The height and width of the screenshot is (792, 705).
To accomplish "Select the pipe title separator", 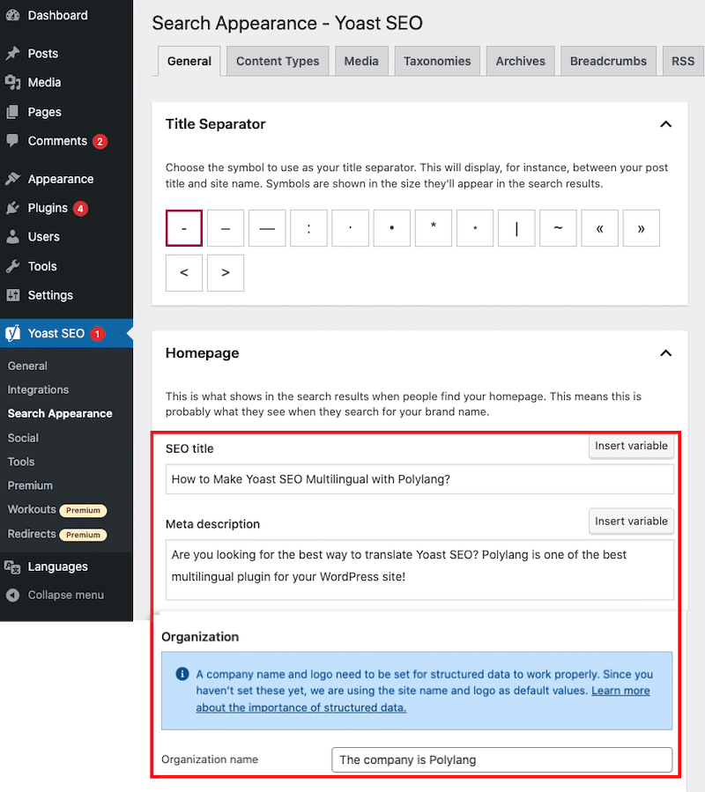I will coord(516,227).
